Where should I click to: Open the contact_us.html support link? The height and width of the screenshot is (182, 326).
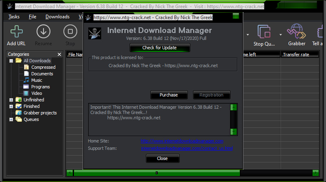(187, 148)
